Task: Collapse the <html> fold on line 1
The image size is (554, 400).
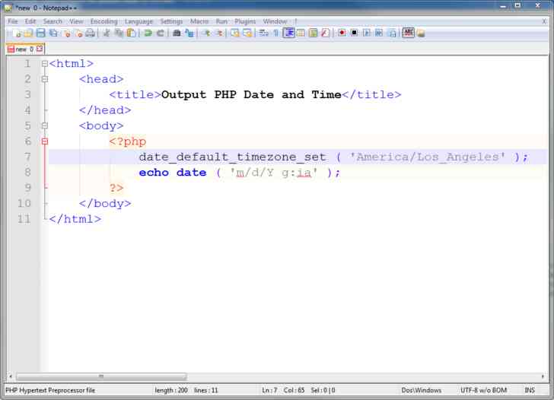Action: coord(44,64)
